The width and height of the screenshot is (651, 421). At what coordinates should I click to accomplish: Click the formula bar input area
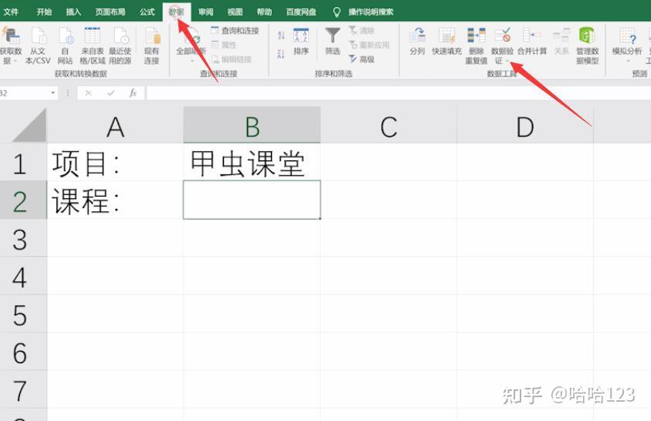click(x=398, y=93)
